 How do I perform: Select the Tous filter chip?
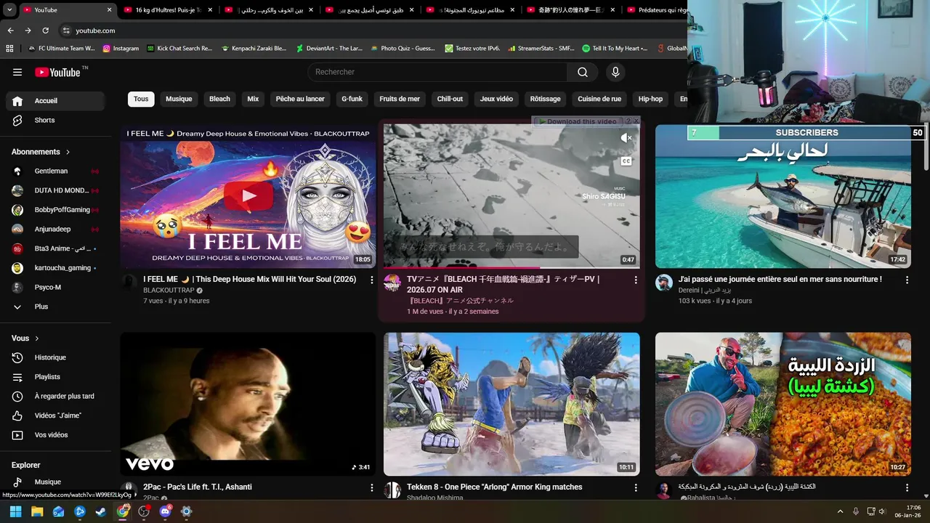coord(141,99)
